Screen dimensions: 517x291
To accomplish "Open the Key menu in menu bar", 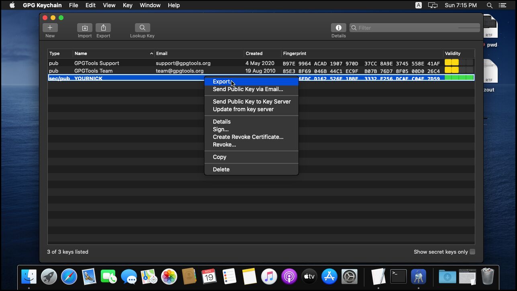I will [127, 5].
